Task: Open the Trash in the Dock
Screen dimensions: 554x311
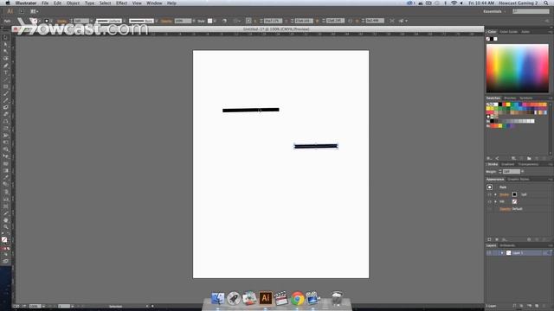Action: tap(337, 298)
